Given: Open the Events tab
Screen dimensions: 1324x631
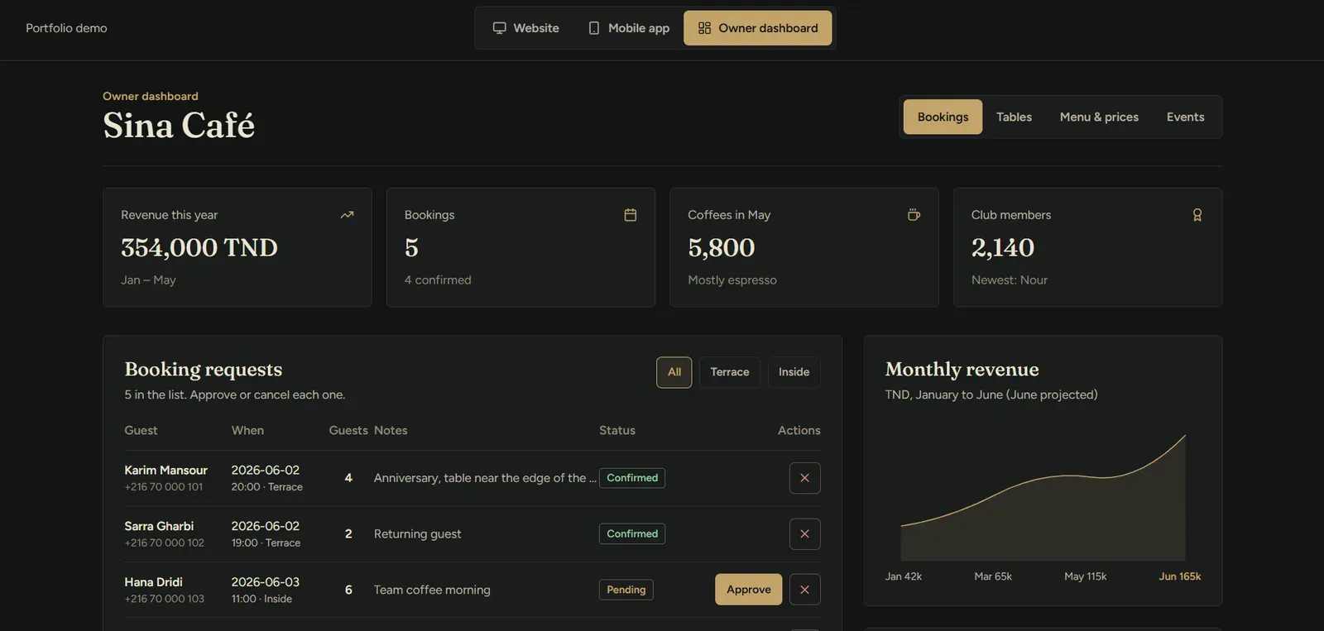Looking at the screenshot, I should coord(1185,117).
